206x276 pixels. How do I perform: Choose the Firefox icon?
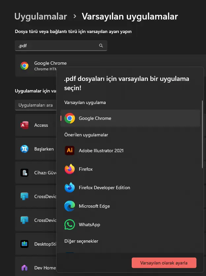point(70,169)
